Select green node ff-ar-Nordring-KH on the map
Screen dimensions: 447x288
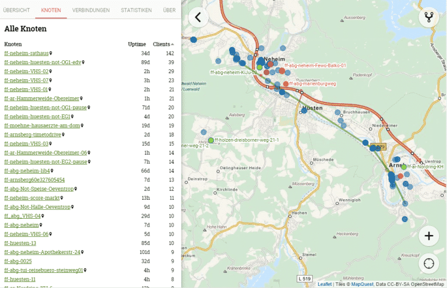point(403,167)
